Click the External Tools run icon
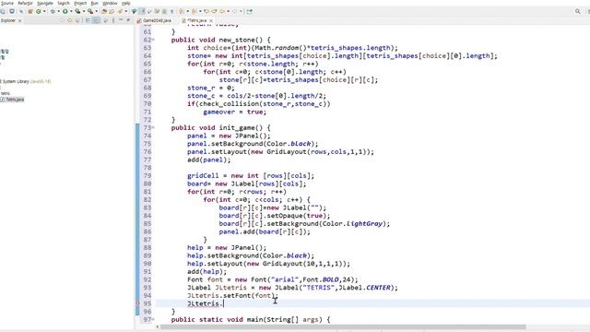Image resolution: width=590 pixels, height=332 pixels. tap(90, 11)
